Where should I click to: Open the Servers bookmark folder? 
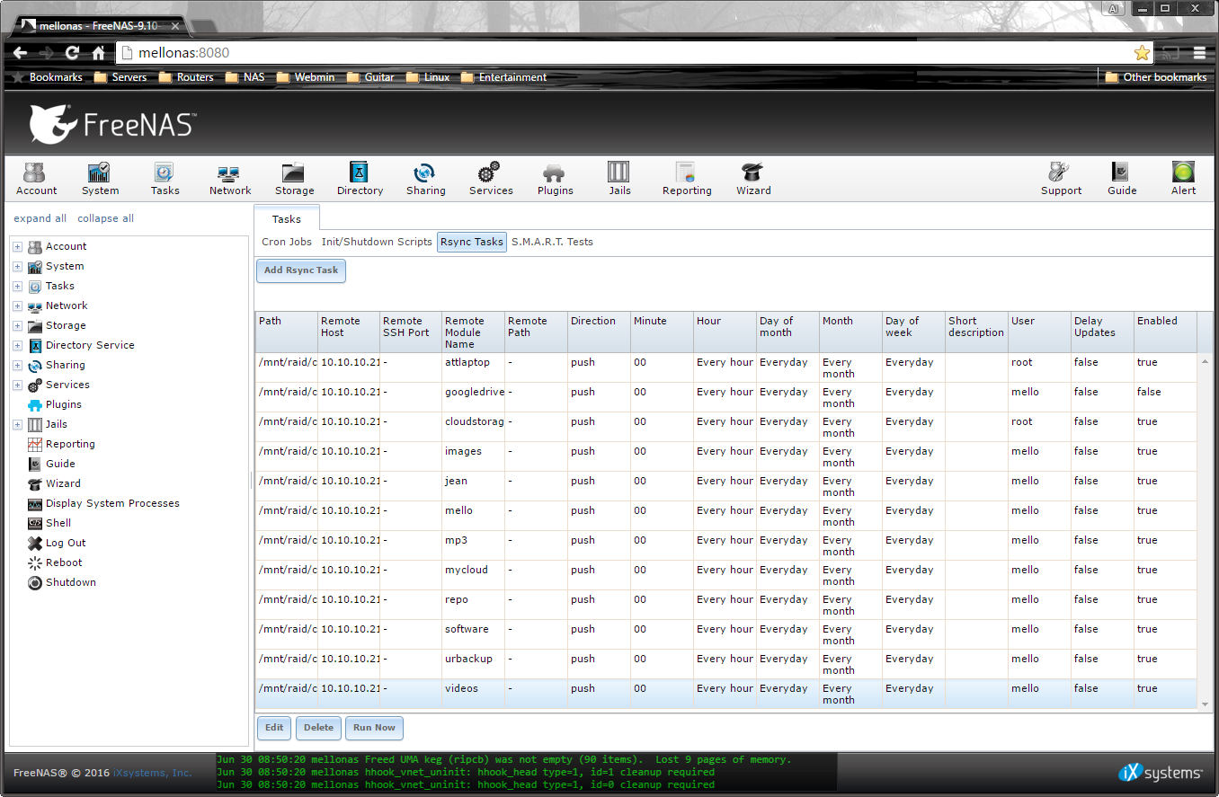point(120,77)
